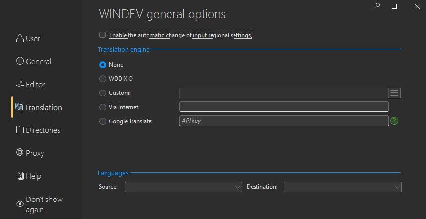Open the Custom engine browse menu button

(x=394, y=93)
